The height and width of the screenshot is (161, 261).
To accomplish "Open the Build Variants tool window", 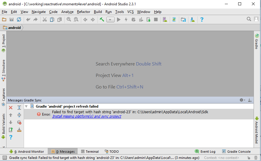I will [x=4, y=126].
